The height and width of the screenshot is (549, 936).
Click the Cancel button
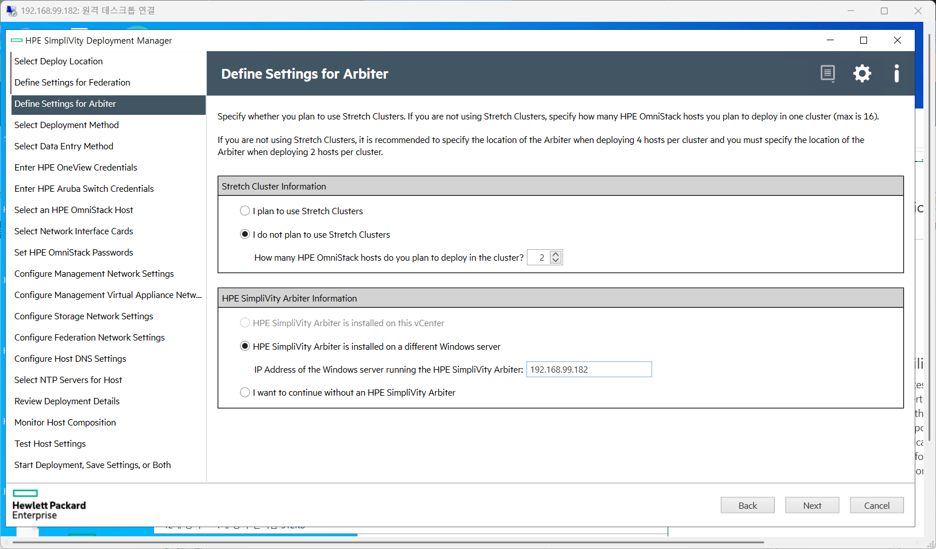877,505
